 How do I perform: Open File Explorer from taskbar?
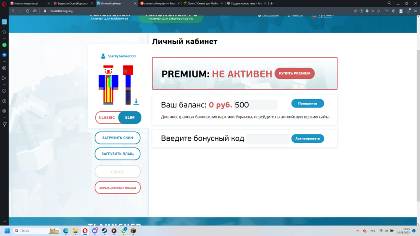pos(75,231)
